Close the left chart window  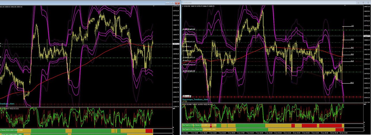177,3
